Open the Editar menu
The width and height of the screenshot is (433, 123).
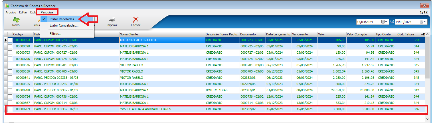pos(23,12)
